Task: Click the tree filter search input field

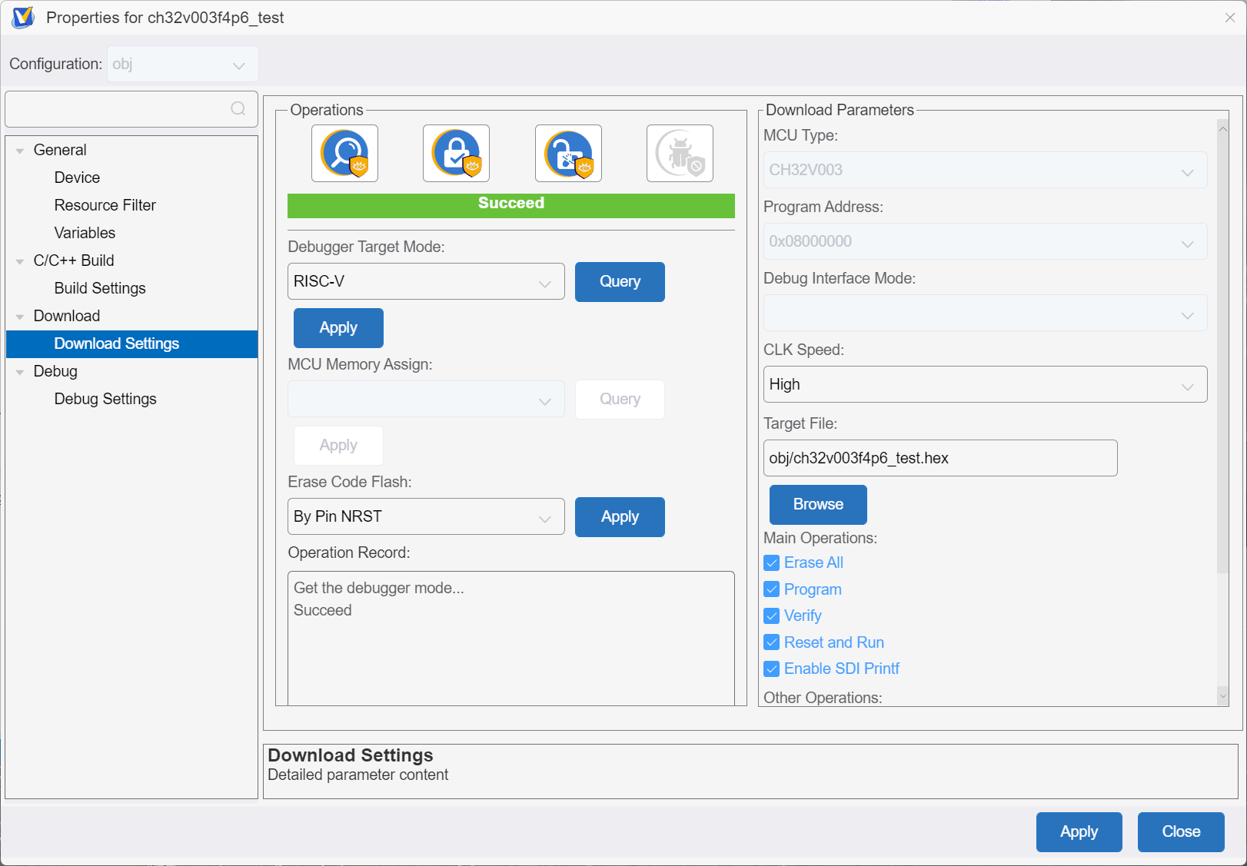Action: [131, 109]
